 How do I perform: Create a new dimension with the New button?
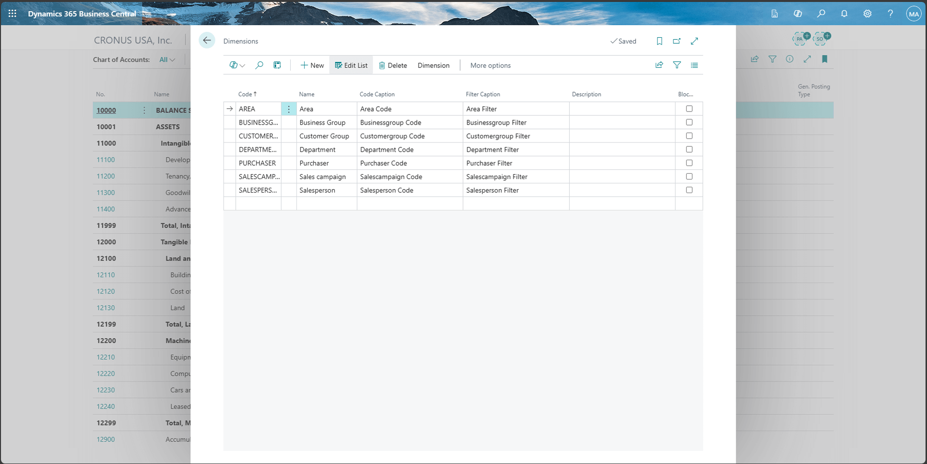pyautogui.click(x=311, y=65)
